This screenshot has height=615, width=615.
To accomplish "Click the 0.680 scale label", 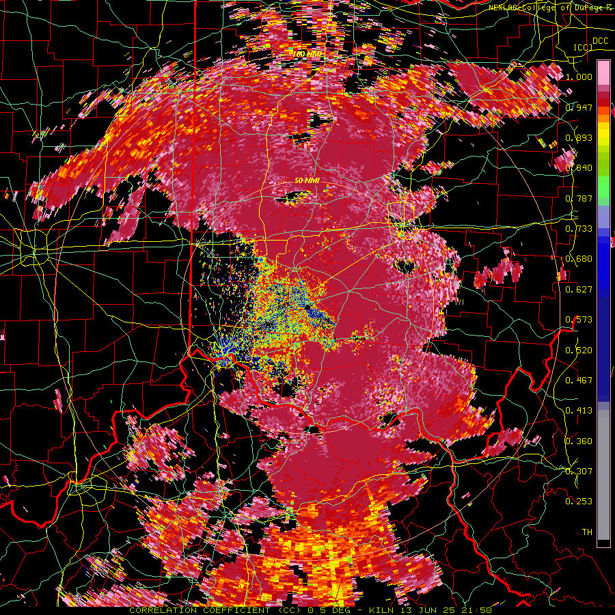I will click(579, 259).
